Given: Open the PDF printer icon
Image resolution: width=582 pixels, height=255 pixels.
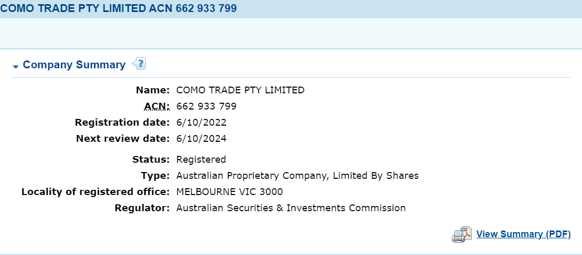Looking at the screenshot, I should [x=461, y=234].
